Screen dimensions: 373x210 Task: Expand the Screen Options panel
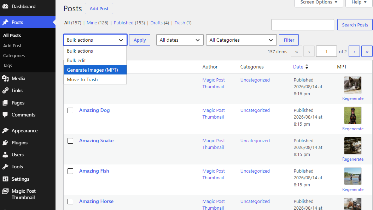319,2
